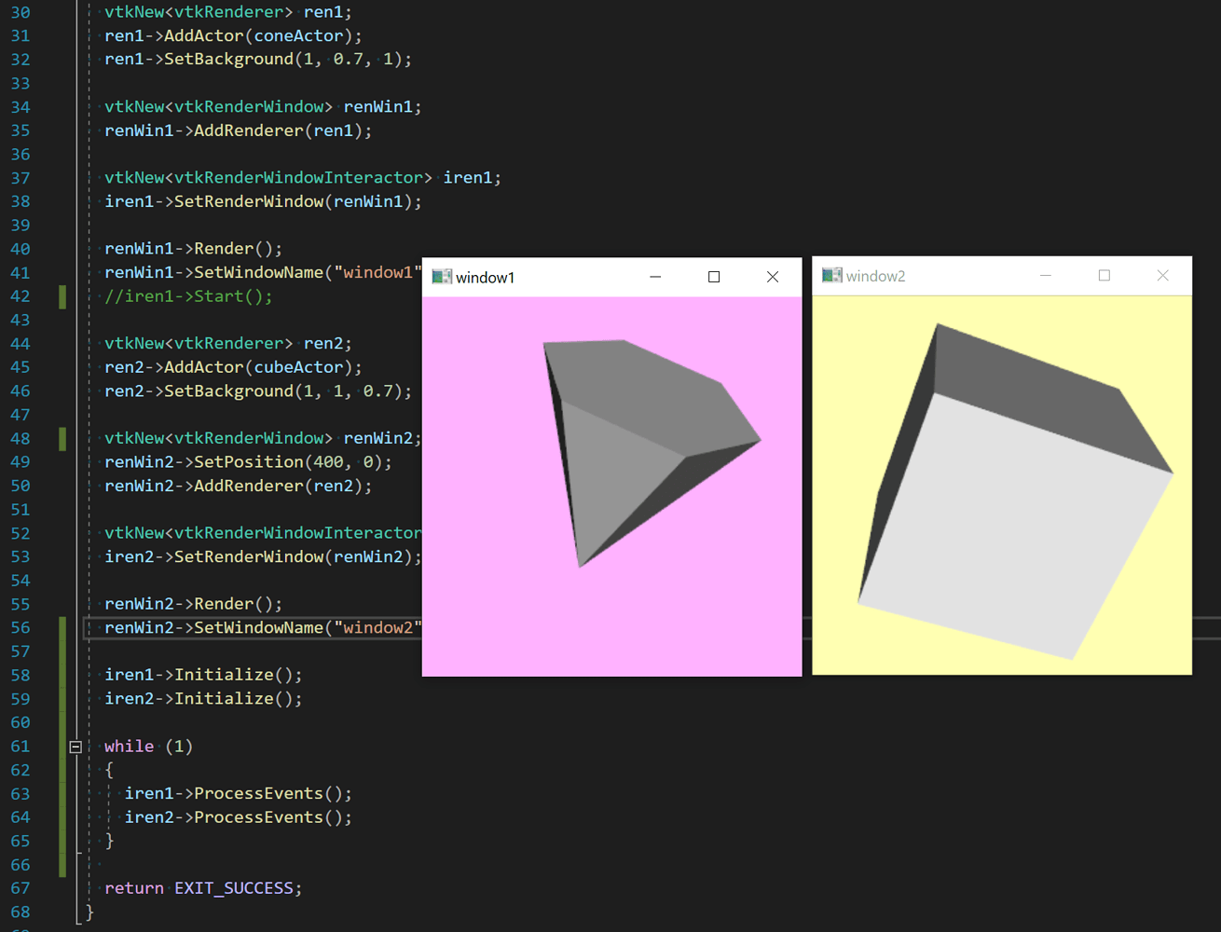
Task: Collapse the while loop using its fold marker
Action: point(75,746)
